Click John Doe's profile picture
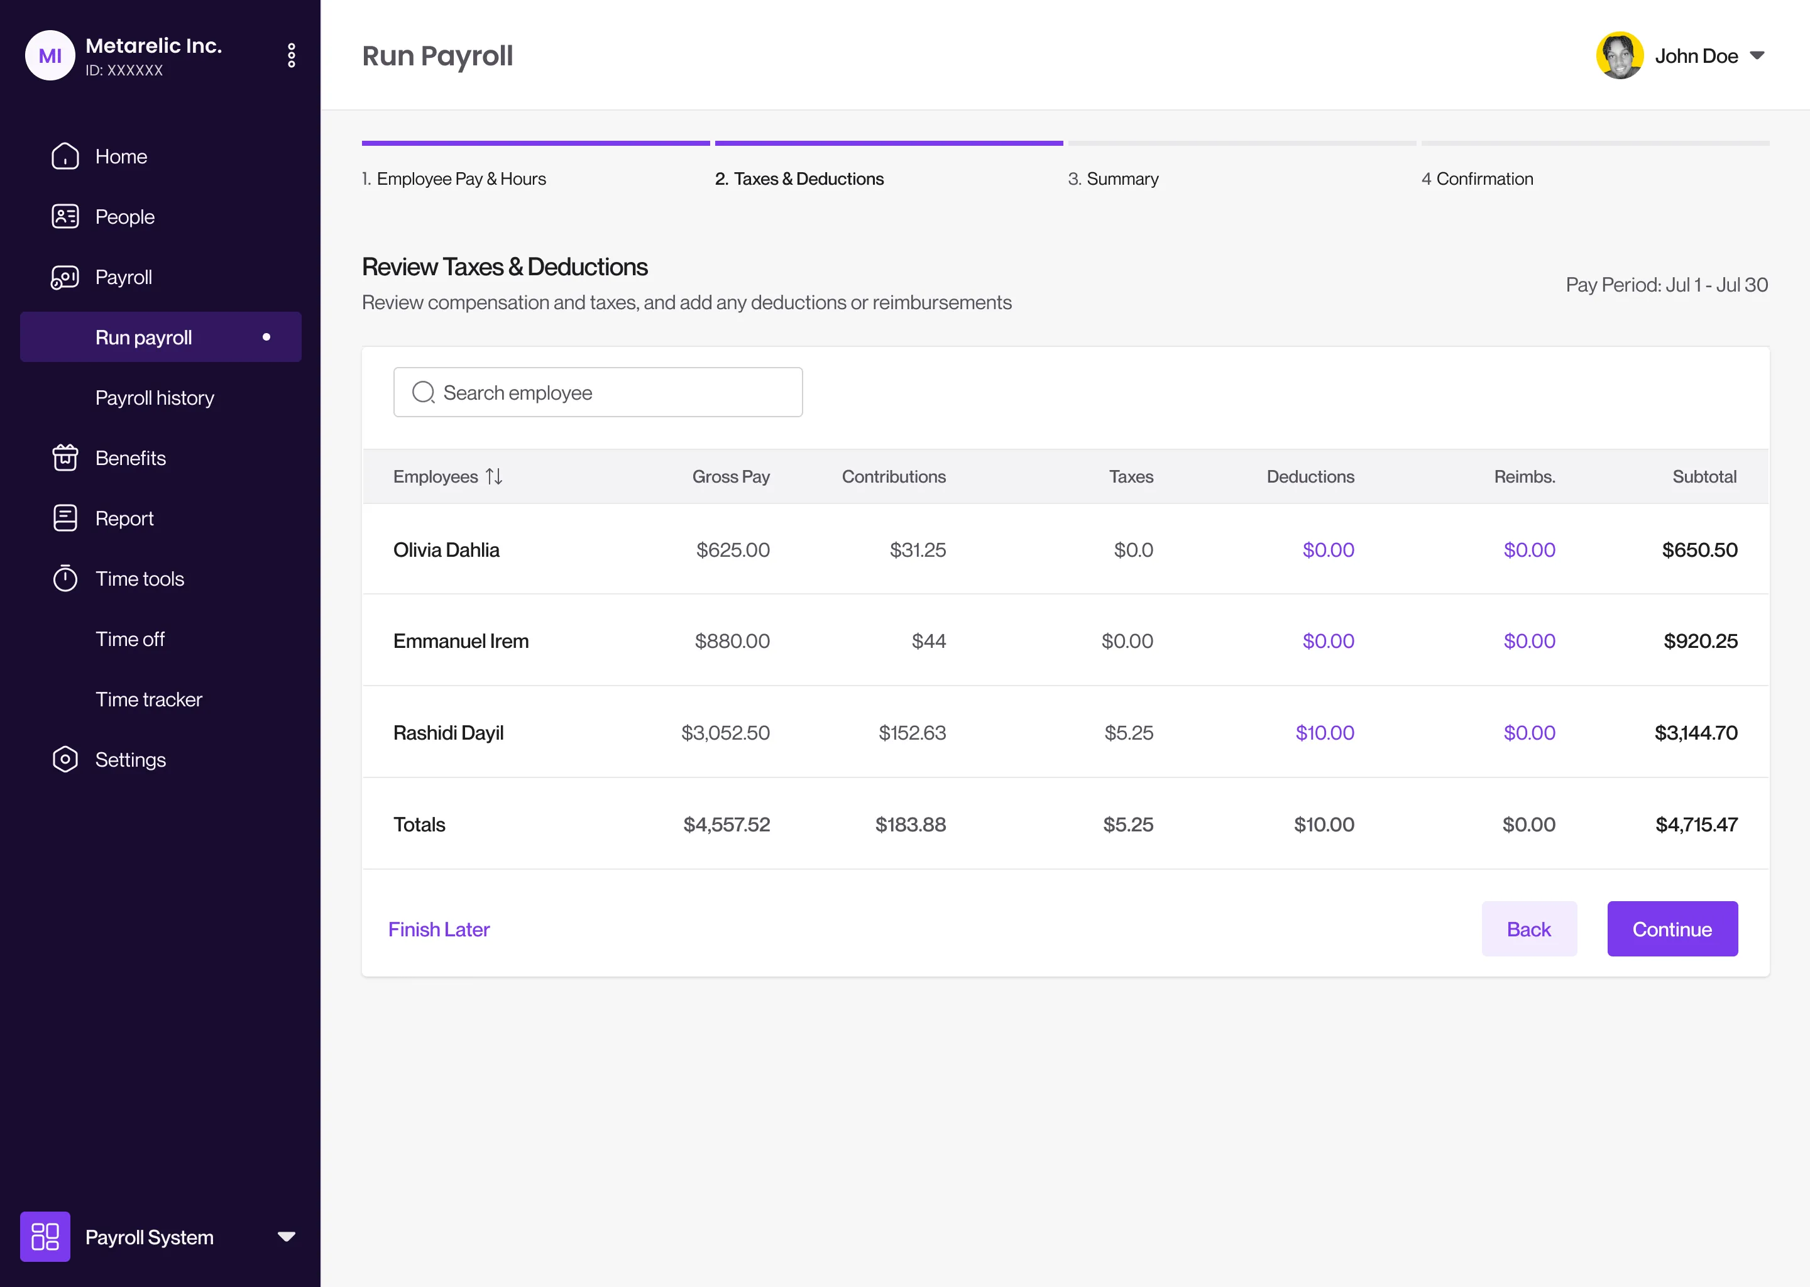1810x1287 pixels. click(1620, 55)
